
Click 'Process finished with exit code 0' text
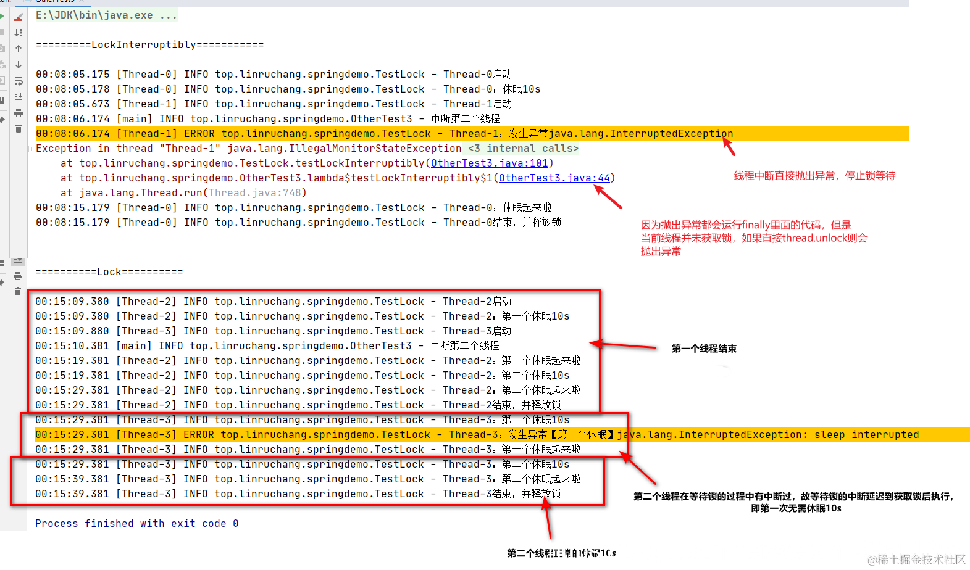pos(137,524)
